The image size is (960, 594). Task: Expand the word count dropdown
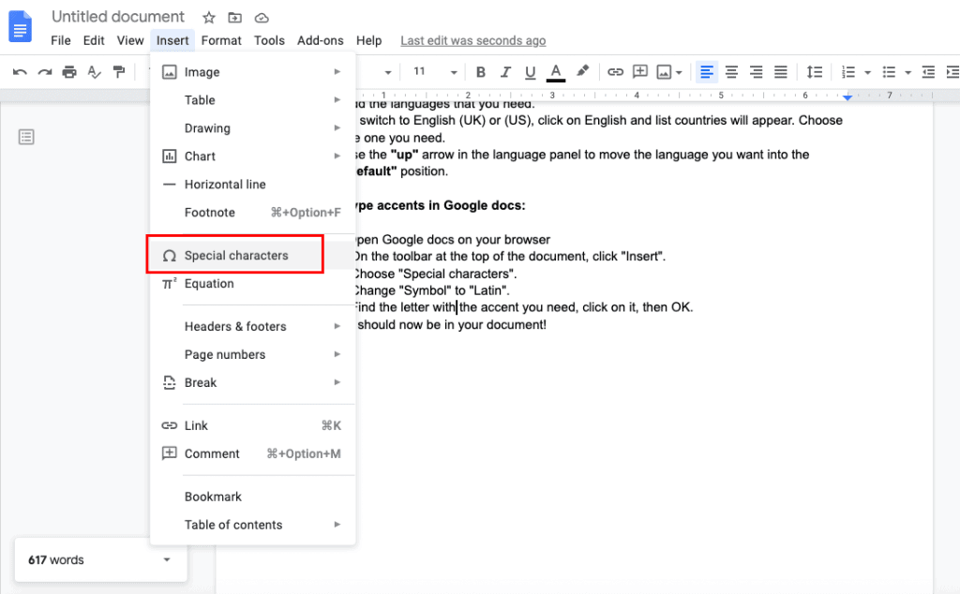click(x=167, y=559)
